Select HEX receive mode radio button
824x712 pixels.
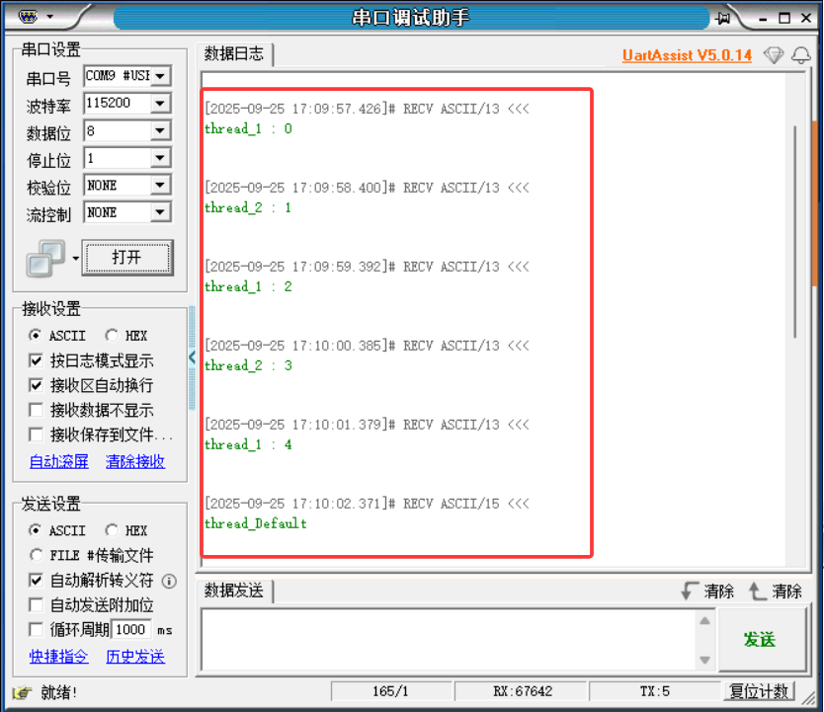click(x=112, y=335)
